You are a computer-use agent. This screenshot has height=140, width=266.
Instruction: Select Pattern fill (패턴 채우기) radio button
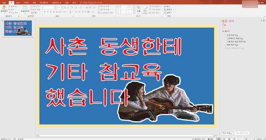point(225,45)
